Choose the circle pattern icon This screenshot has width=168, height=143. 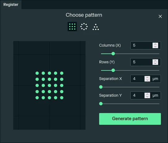(84, 27)
